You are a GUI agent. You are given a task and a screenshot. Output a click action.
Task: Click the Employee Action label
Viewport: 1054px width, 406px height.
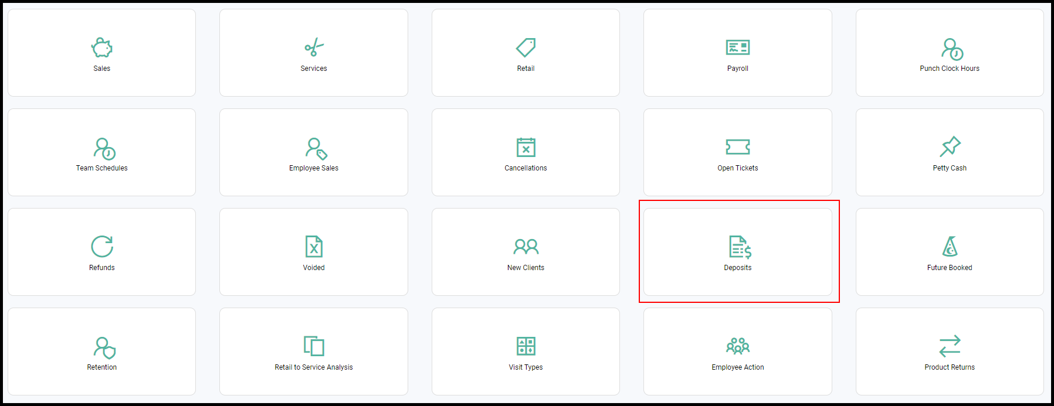[x=738, y=367]
